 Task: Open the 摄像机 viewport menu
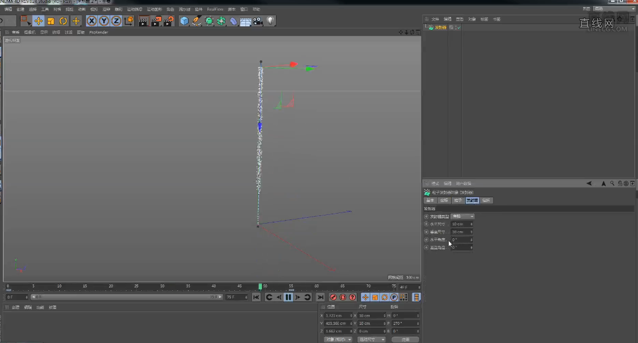pyautogui.click(x=29, y=32)
